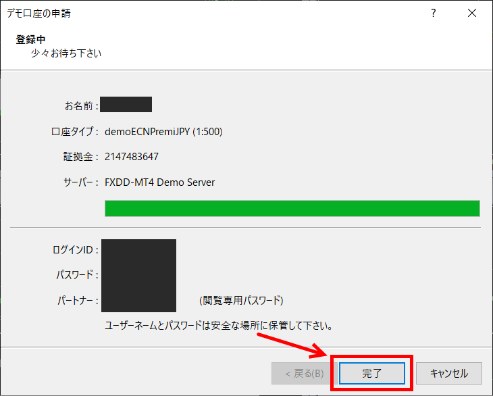Click the redacted お名前 value field
Screen dimensions: 493x396
click(126, 105)
